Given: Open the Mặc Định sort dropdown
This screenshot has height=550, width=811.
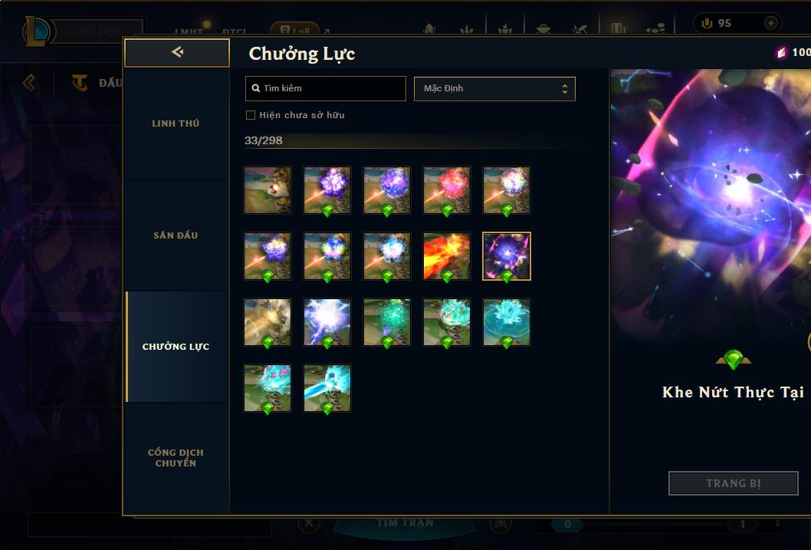Looking at the screenshot, I should tap(494, 88).
